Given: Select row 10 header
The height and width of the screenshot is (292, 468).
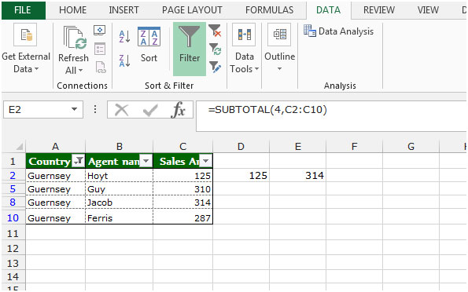Looking at the screenshot, I should click(13, 217).
